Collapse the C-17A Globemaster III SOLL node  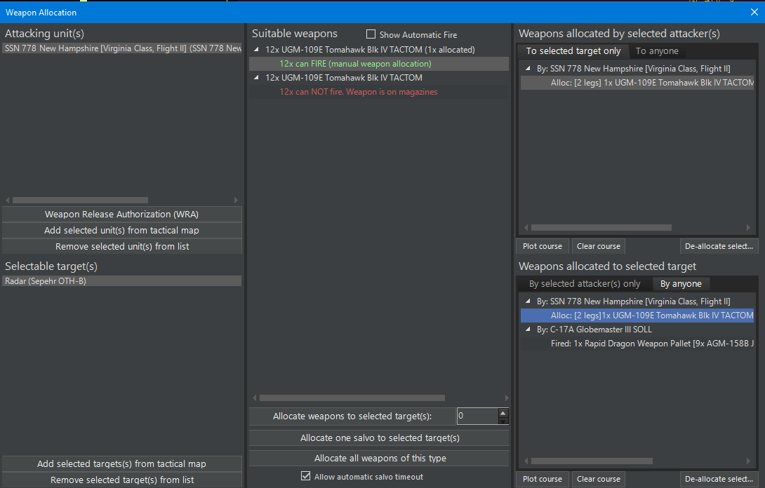(528, 330)
